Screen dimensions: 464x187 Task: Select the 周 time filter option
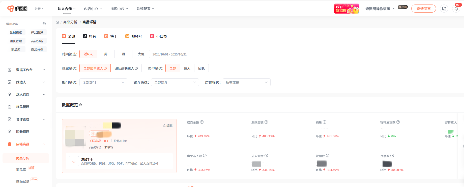coord(106,54)
